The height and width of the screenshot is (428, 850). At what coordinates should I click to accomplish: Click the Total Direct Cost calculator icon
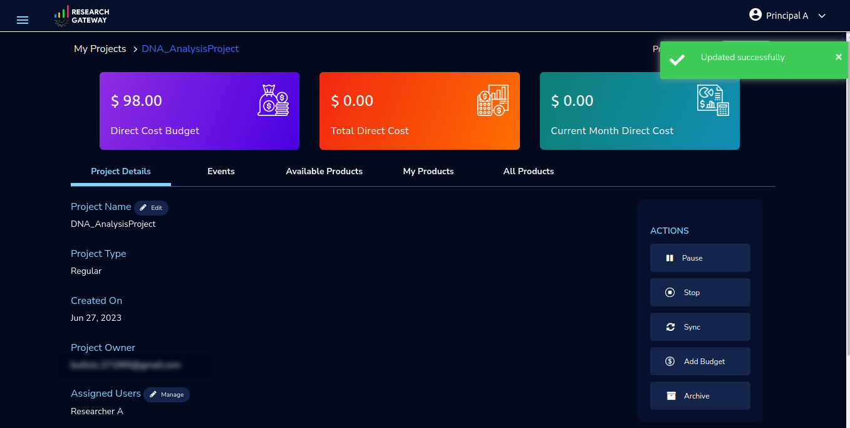pyautogui.click(x=494, y=100)
